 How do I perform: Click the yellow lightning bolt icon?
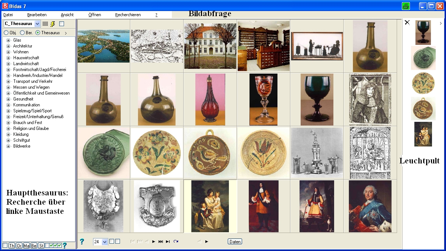pyautogui.click(x=53, y=24)
